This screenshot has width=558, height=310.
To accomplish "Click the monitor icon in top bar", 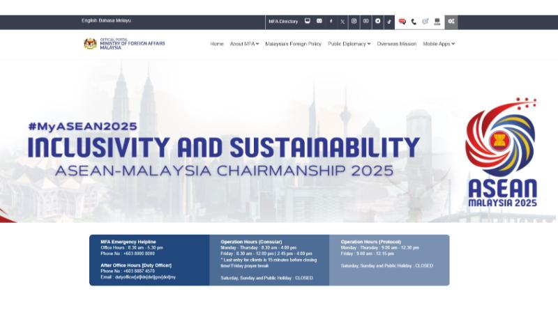I will pyautogui.click(x=308, y=22).
